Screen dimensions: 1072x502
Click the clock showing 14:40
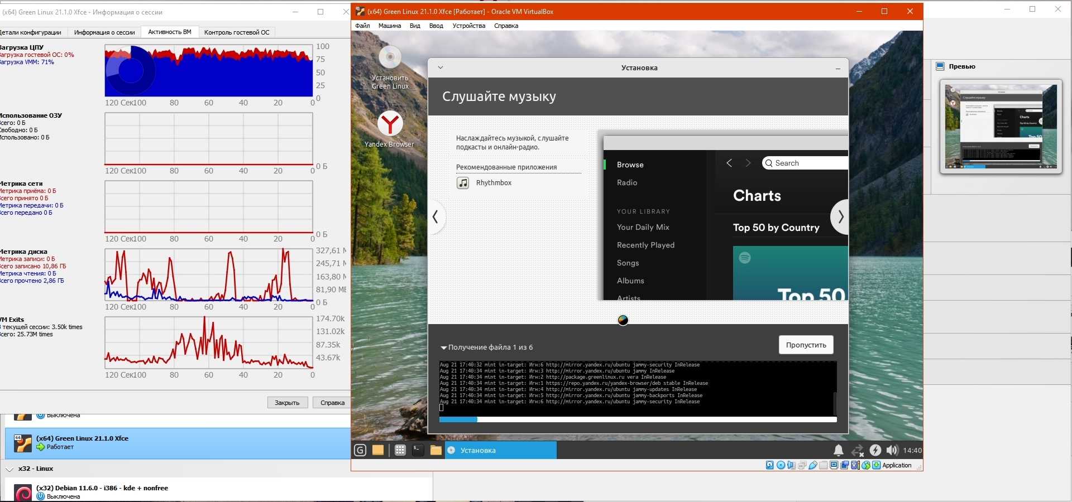click(912, 450)
